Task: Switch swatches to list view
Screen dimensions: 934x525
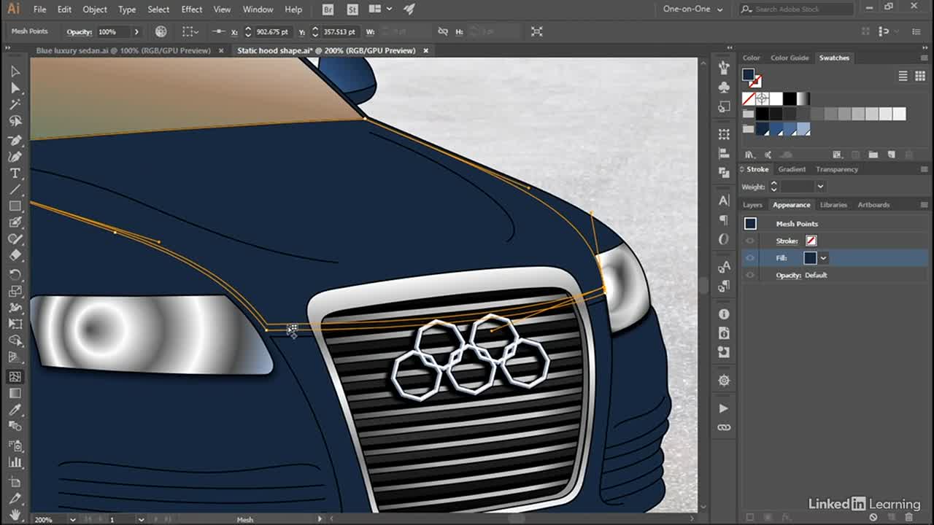Action: (x=903, y=76)
